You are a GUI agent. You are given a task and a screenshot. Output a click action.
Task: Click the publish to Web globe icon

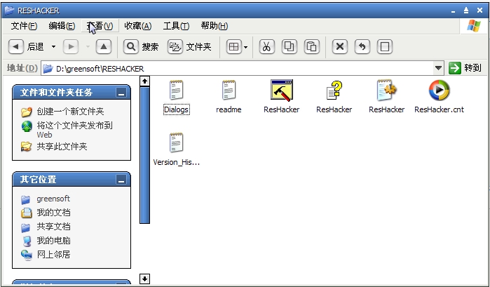(x=27, y=126)
